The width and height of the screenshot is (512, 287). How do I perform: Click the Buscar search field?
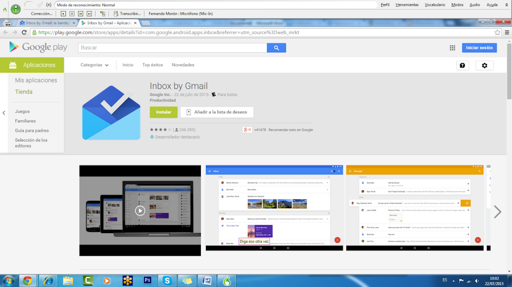click(x=172, y=48)
